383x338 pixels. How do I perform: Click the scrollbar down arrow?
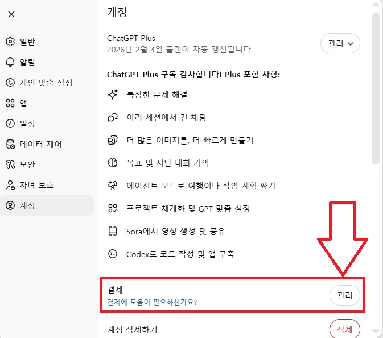click(x=376, y=332)
